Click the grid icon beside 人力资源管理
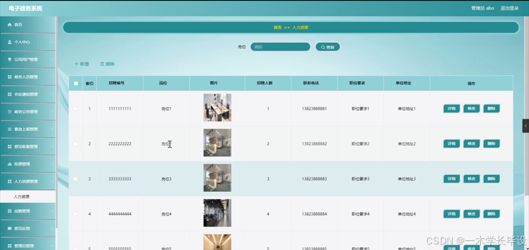529x250 pixels. click(x=9, y=182)
